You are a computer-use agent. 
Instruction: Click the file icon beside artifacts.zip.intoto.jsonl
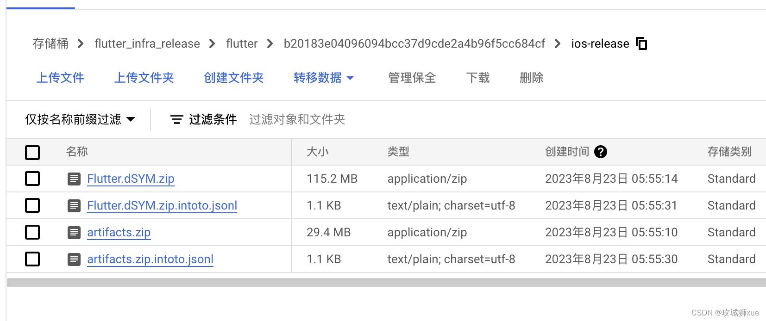(74, 259)
